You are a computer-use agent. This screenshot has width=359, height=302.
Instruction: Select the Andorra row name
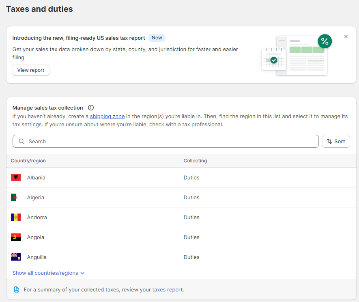[37, 218]
